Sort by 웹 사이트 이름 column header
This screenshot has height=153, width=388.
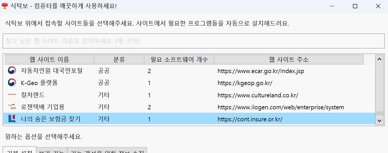point(49,60)
